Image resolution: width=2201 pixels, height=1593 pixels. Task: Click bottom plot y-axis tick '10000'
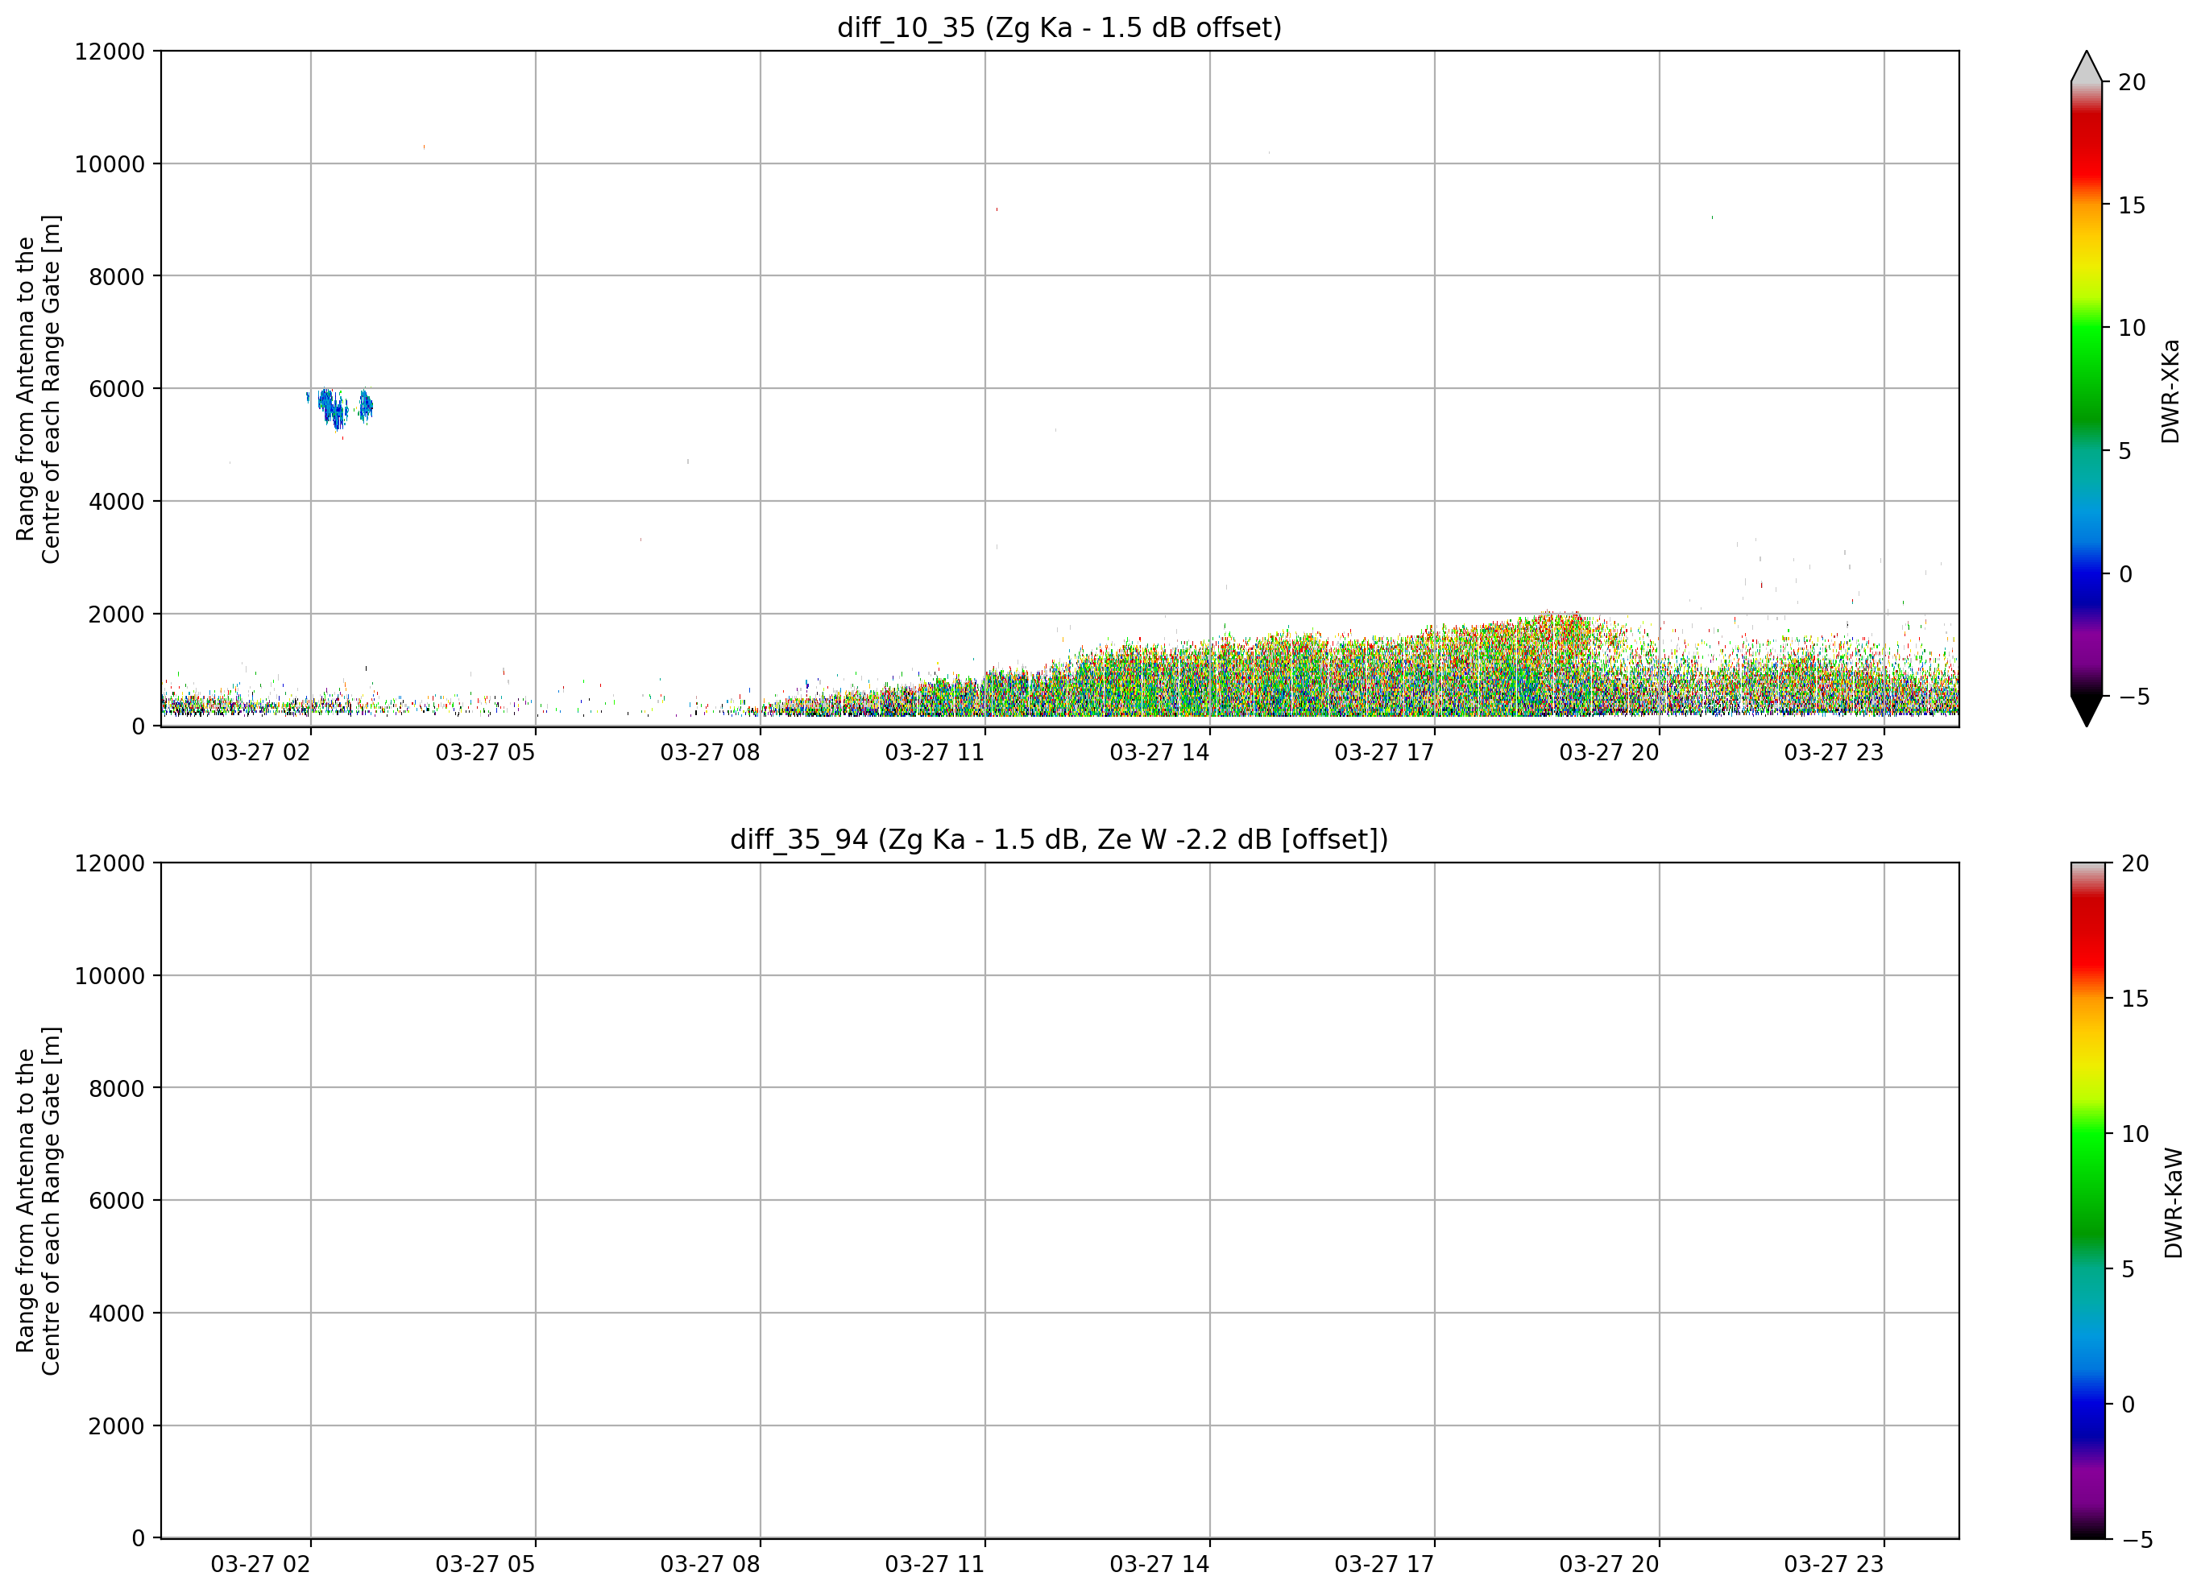tap(110, 976)
